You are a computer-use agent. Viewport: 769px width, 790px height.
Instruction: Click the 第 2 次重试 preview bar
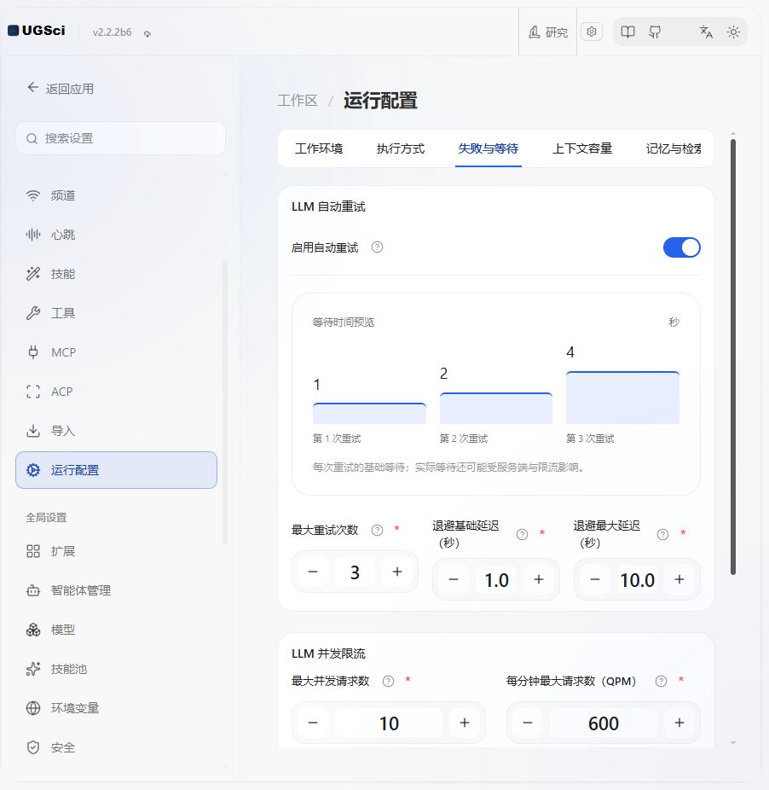pos(496,408)
